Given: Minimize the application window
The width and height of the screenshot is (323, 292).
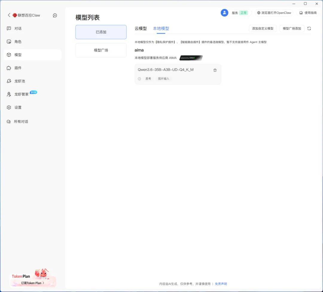Looking at the screenshot, I should pos(294,4).
